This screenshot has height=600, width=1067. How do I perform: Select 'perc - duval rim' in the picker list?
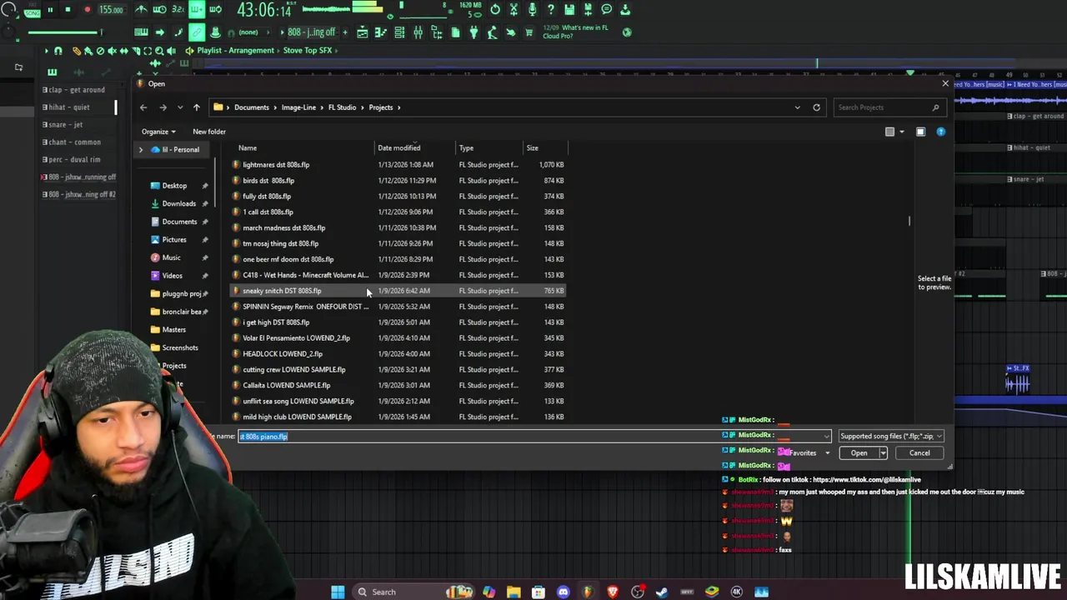click(74, 159)
